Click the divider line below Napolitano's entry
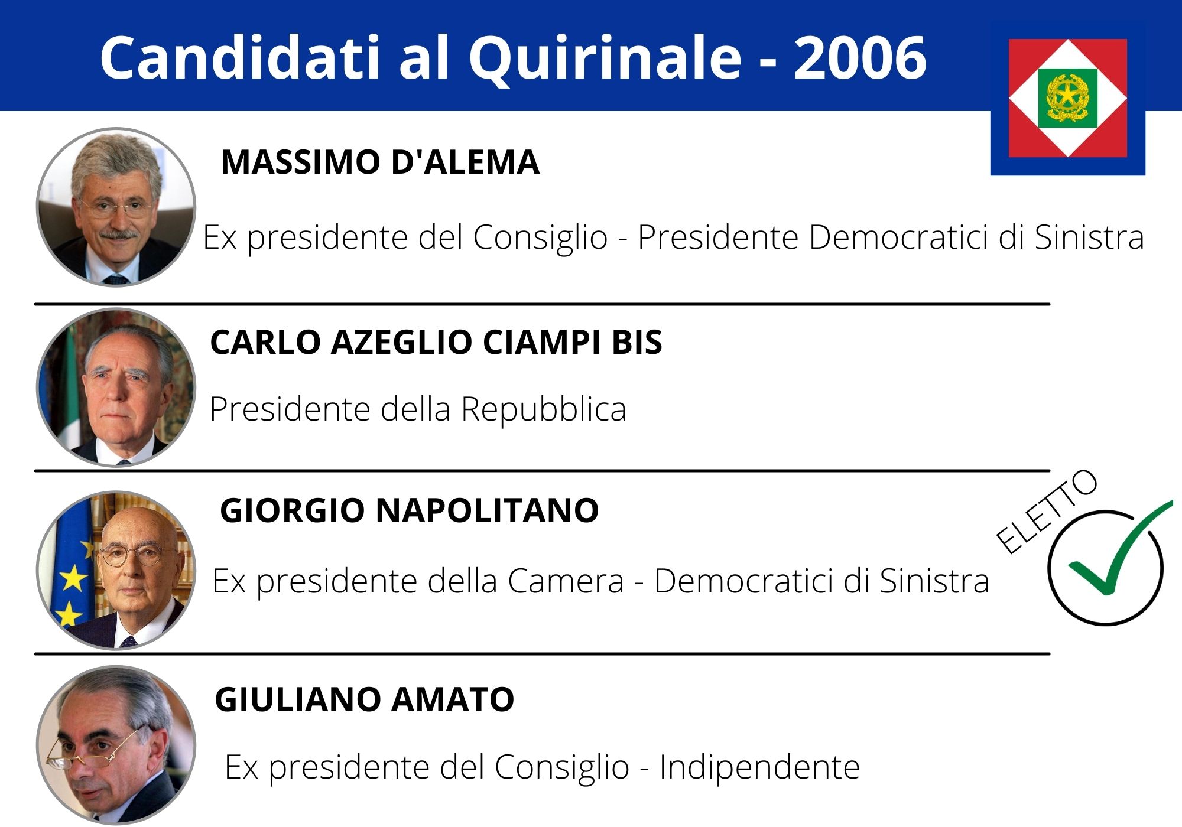Image resolution: width=1182 pixels, height=827 pixels. coord(542,654)
